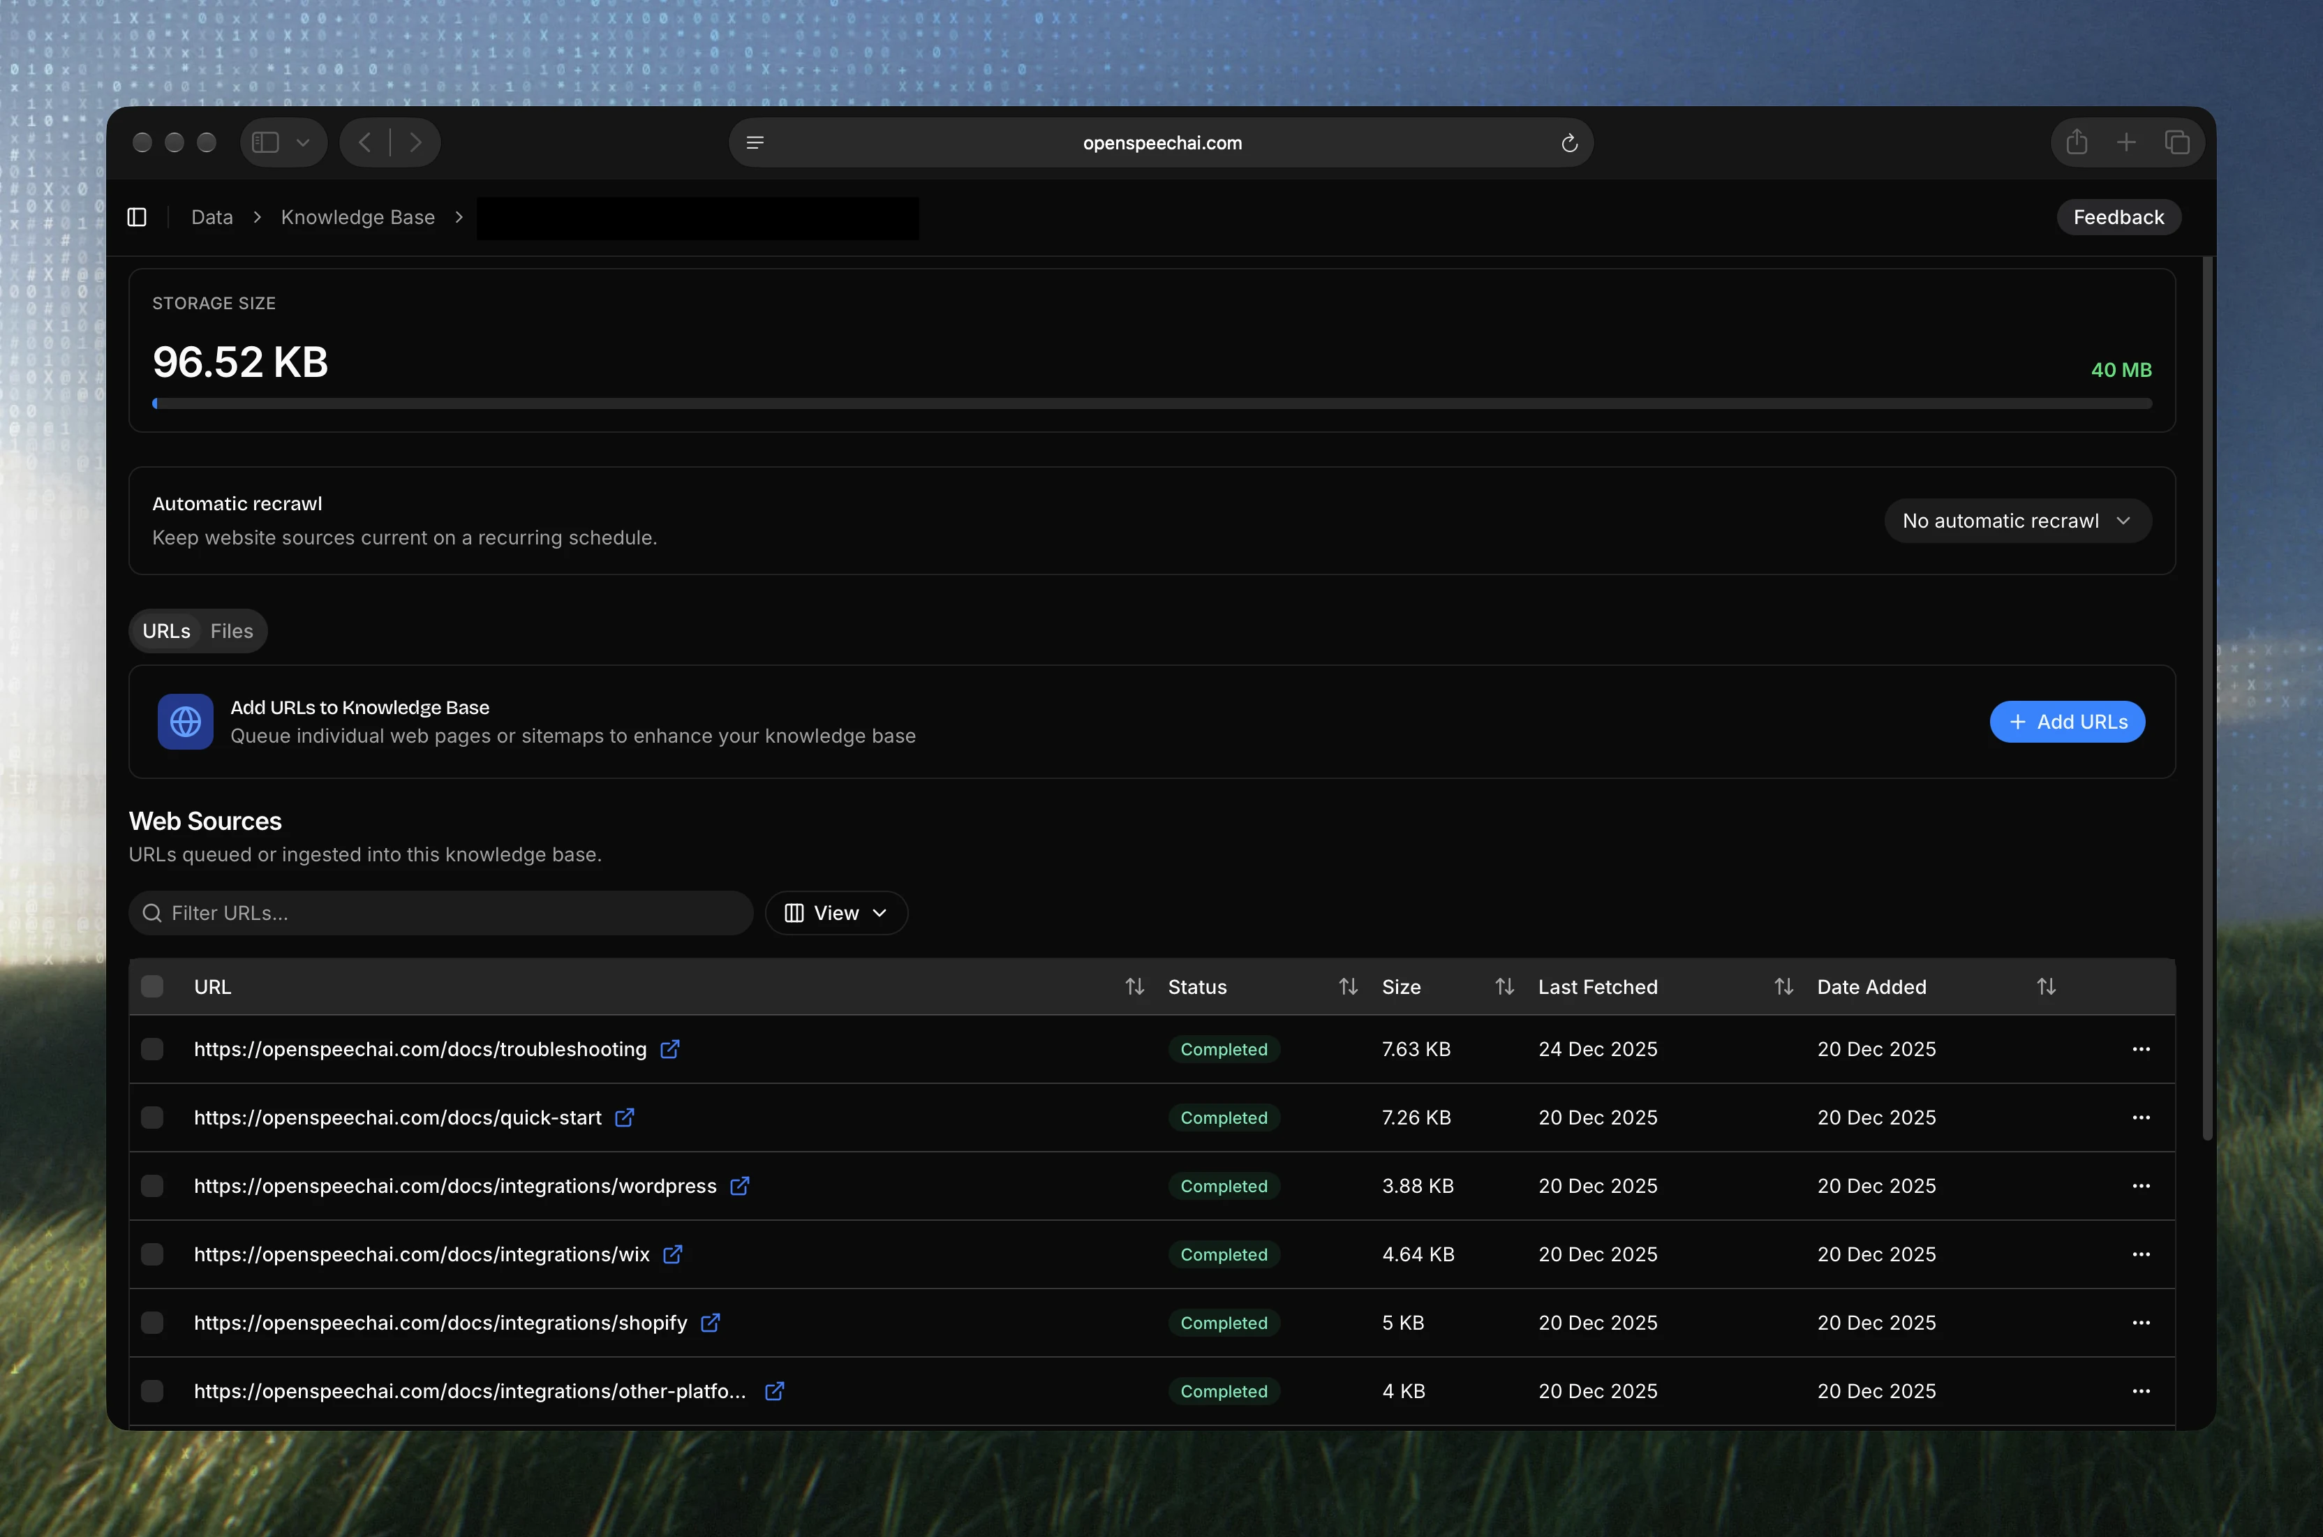This screenshot has height=1537, width=2323.
Task: Check the wix row checkbox
Action: pos(152,1255)
